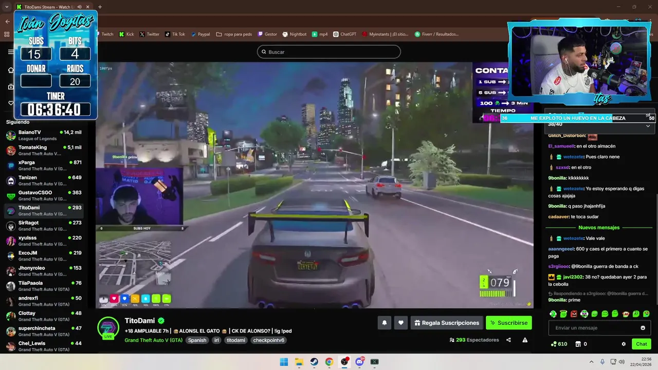
Task: Open the Tik Tok bookmark
Action: pos(175,34)
